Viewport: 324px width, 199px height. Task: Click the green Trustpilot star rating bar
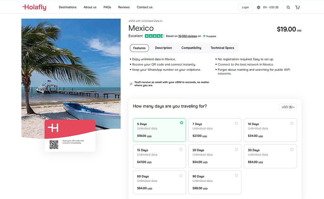(x=155, y=36)
